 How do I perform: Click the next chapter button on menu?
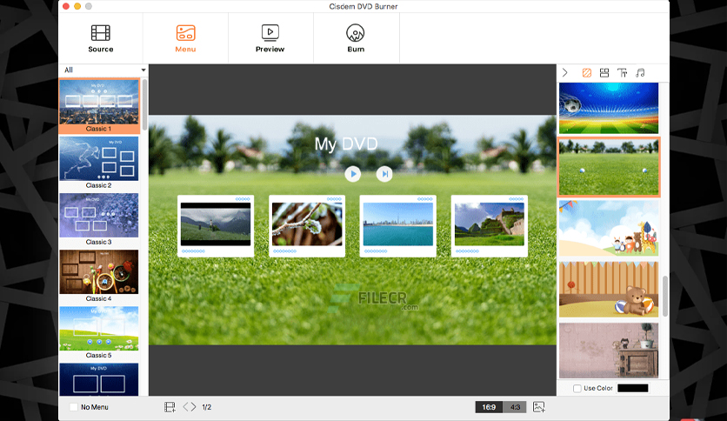click(384, 174)
